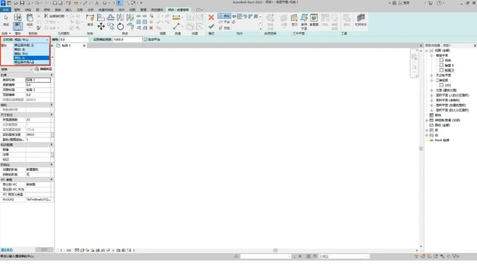
Task: Toggle the 自动平台 (automatic landing) checkbox
Action: [x=146, y=40]
